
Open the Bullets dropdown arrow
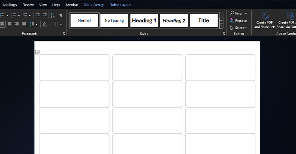pos(8,16)
